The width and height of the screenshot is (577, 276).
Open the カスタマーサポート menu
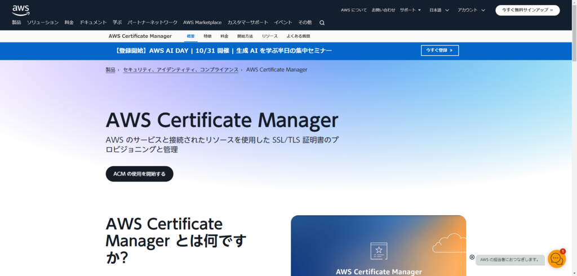(248, 23)
